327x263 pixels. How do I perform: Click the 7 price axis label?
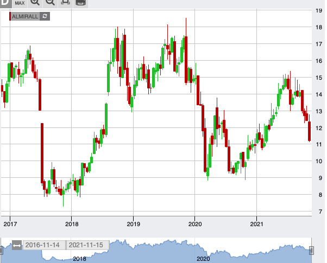point(320,211)
